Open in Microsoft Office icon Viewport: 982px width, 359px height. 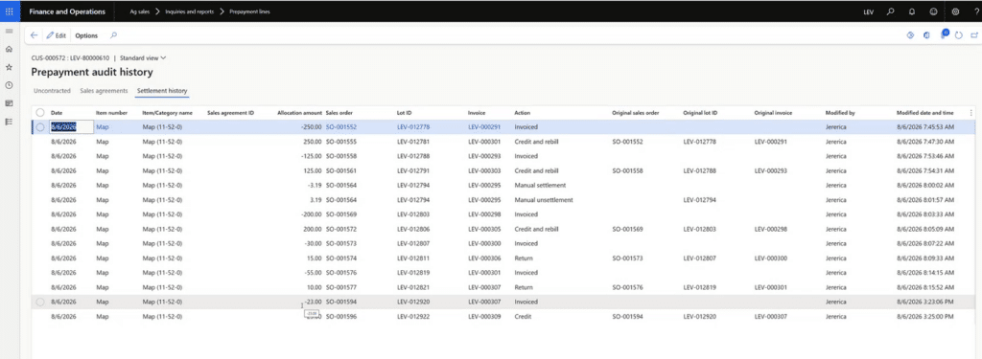coord(927,35)
